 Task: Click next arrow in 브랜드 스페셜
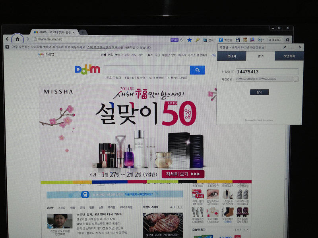click(181, 207)
